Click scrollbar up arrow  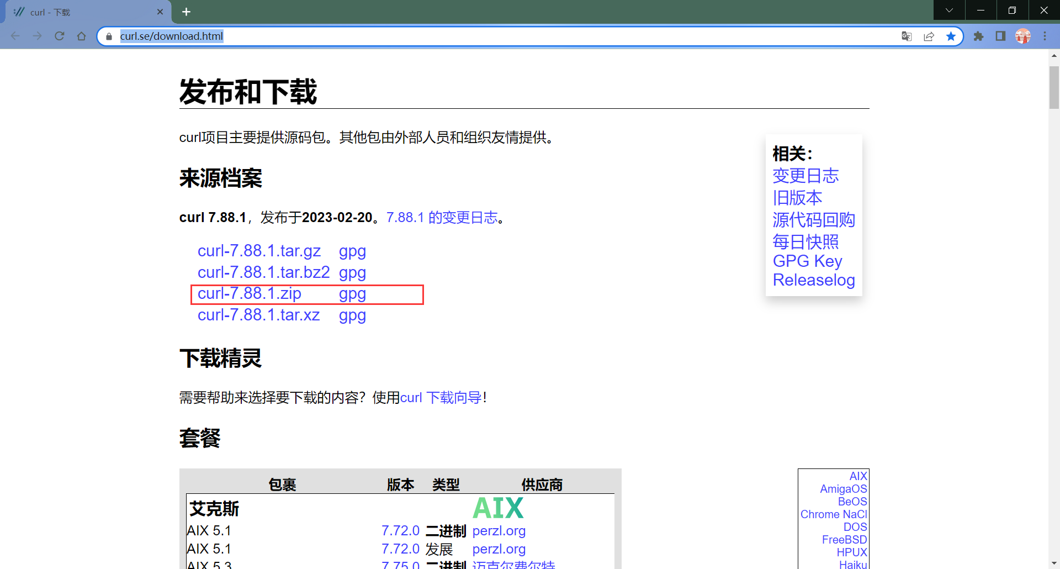click(1054, 55)
